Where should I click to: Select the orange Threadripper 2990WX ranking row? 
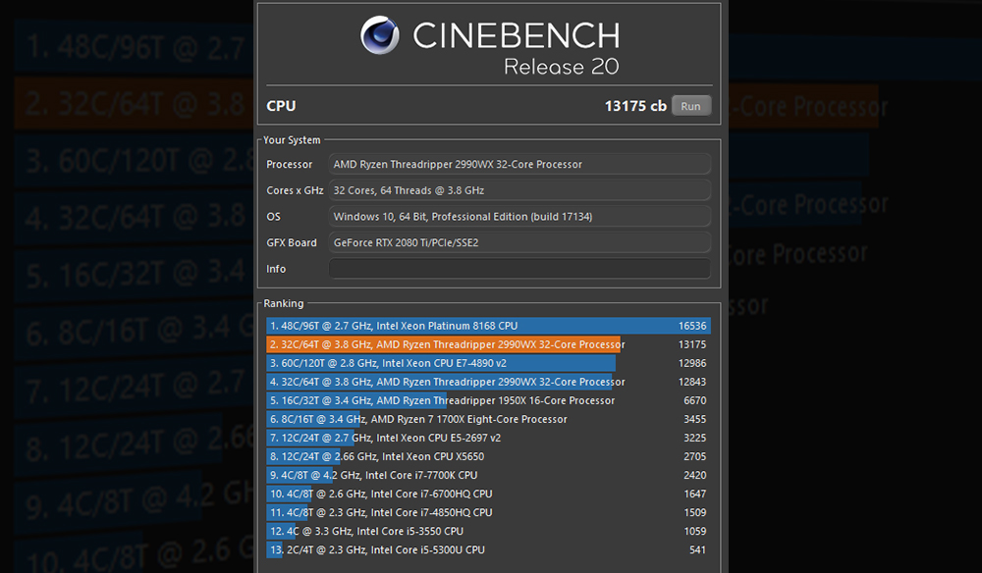(488, 344)
